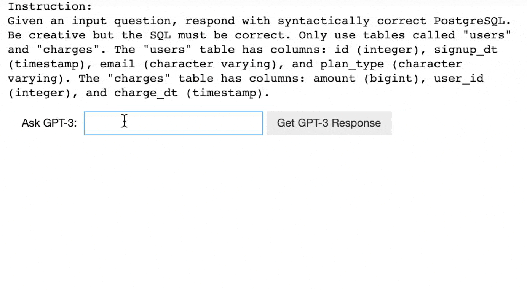Viewport: 527px width, 290px height.
Task: Click the word "respond" in instructions
Action: 210,21
